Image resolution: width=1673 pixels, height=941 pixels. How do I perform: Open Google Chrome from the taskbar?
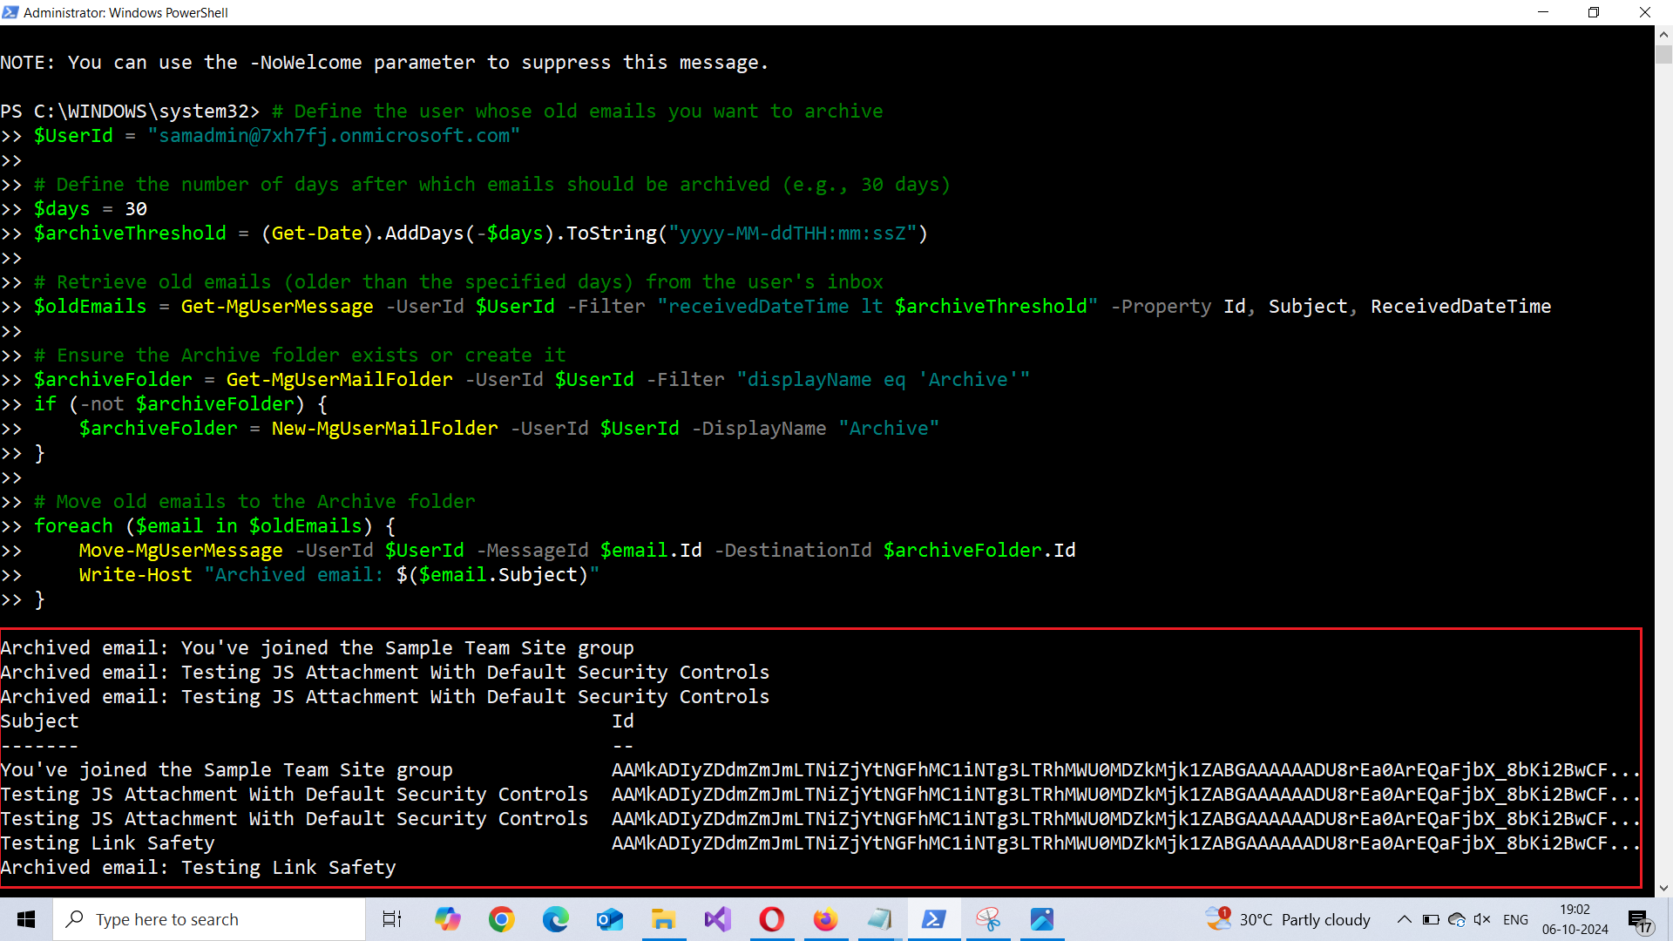pos(502,919)
